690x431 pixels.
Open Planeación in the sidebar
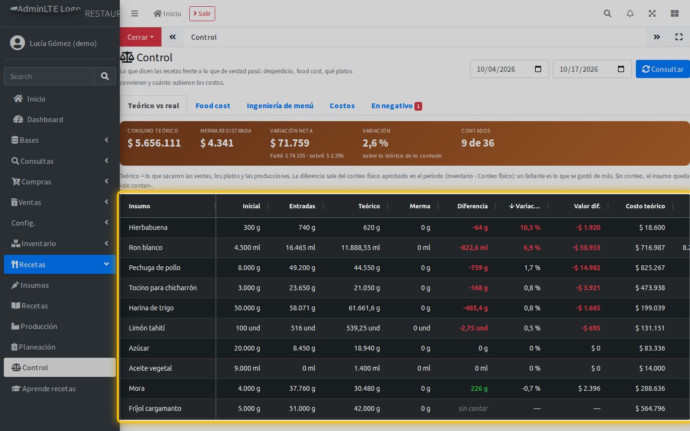60,347
